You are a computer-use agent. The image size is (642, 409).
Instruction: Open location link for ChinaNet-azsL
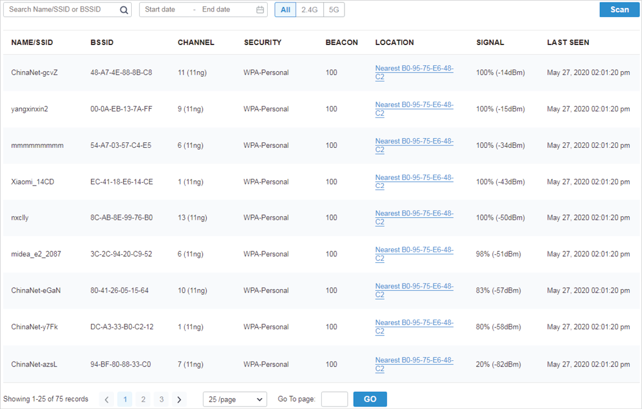(415, 365)
